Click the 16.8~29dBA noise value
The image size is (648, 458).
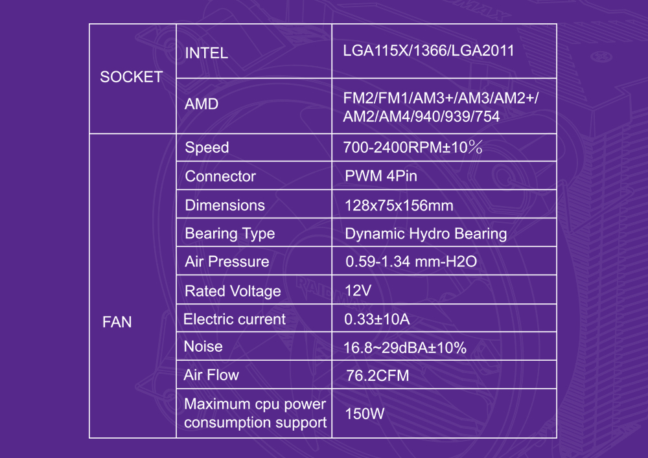tap(405, 348)
